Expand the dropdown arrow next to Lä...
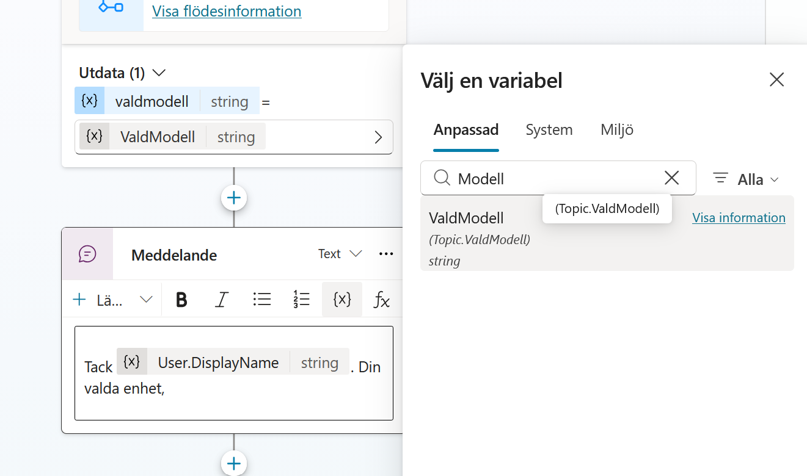 [146, 300]
